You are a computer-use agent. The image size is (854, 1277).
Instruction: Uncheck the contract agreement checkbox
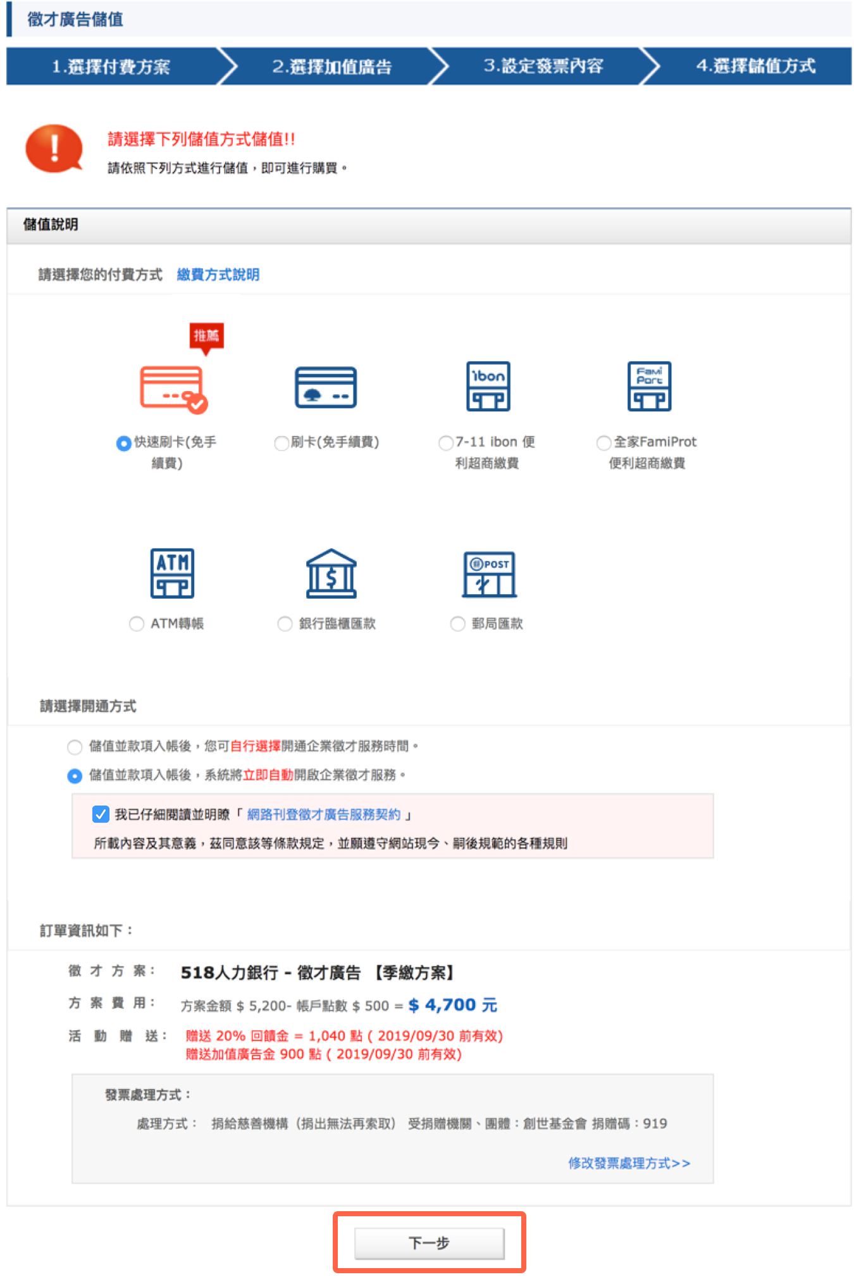(x=101, y=814)
